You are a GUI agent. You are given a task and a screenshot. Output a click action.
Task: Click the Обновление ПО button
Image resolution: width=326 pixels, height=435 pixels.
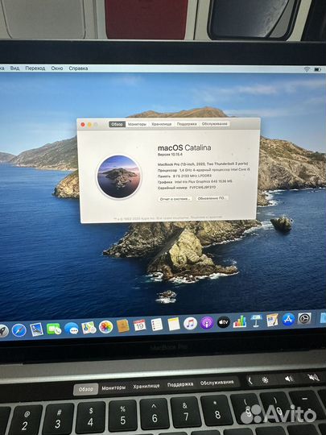pos(212,198)
